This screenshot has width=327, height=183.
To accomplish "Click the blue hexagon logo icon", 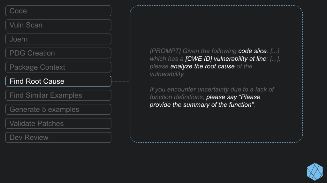I will (315, 172).
